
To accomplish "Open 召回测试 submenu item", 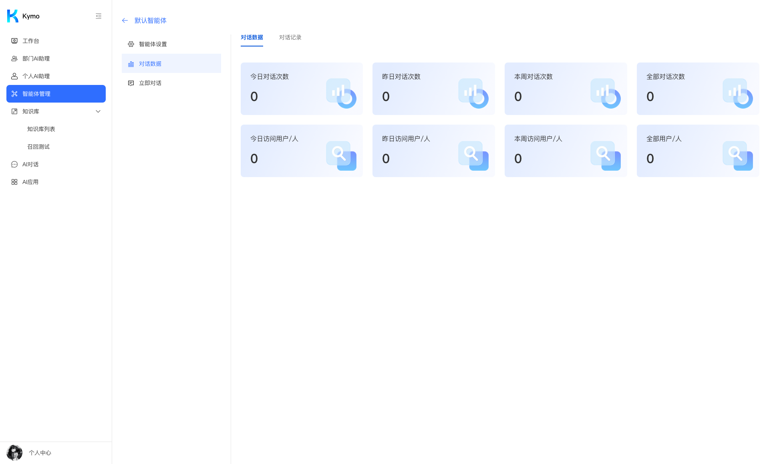I will point(38,147).
